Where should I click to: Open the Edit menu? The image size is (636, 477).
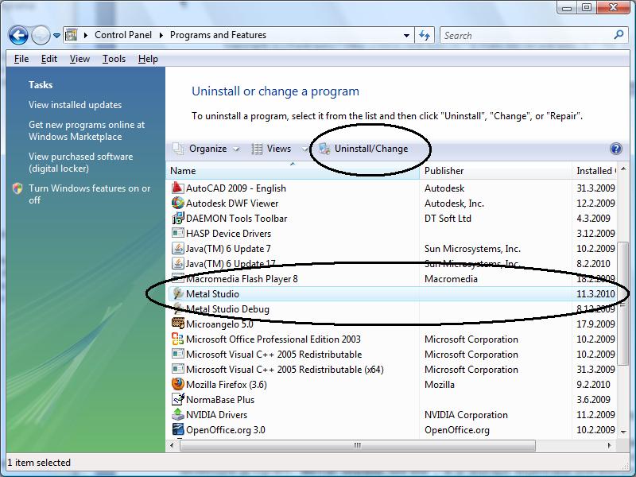[x=49, y=59]
